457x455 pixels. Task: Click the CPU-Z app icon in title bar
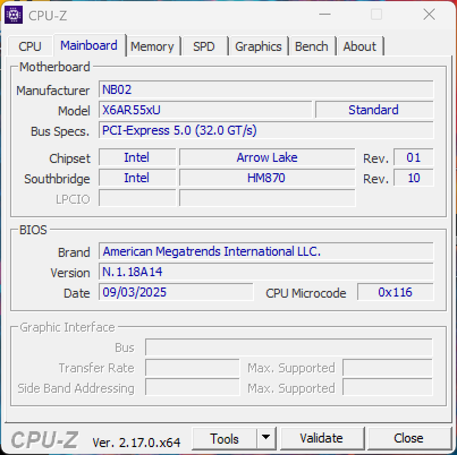click(14, 15)
